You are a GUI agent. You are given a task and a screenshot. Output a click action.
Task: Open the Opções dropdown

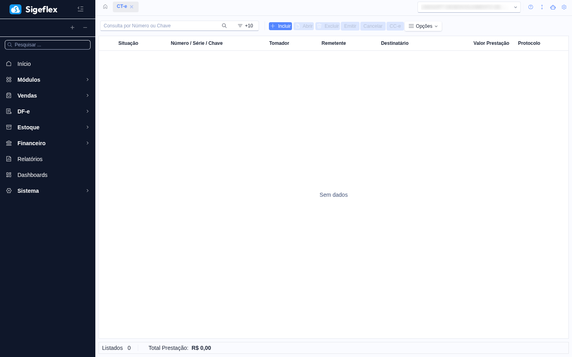(x=423, y=26)
